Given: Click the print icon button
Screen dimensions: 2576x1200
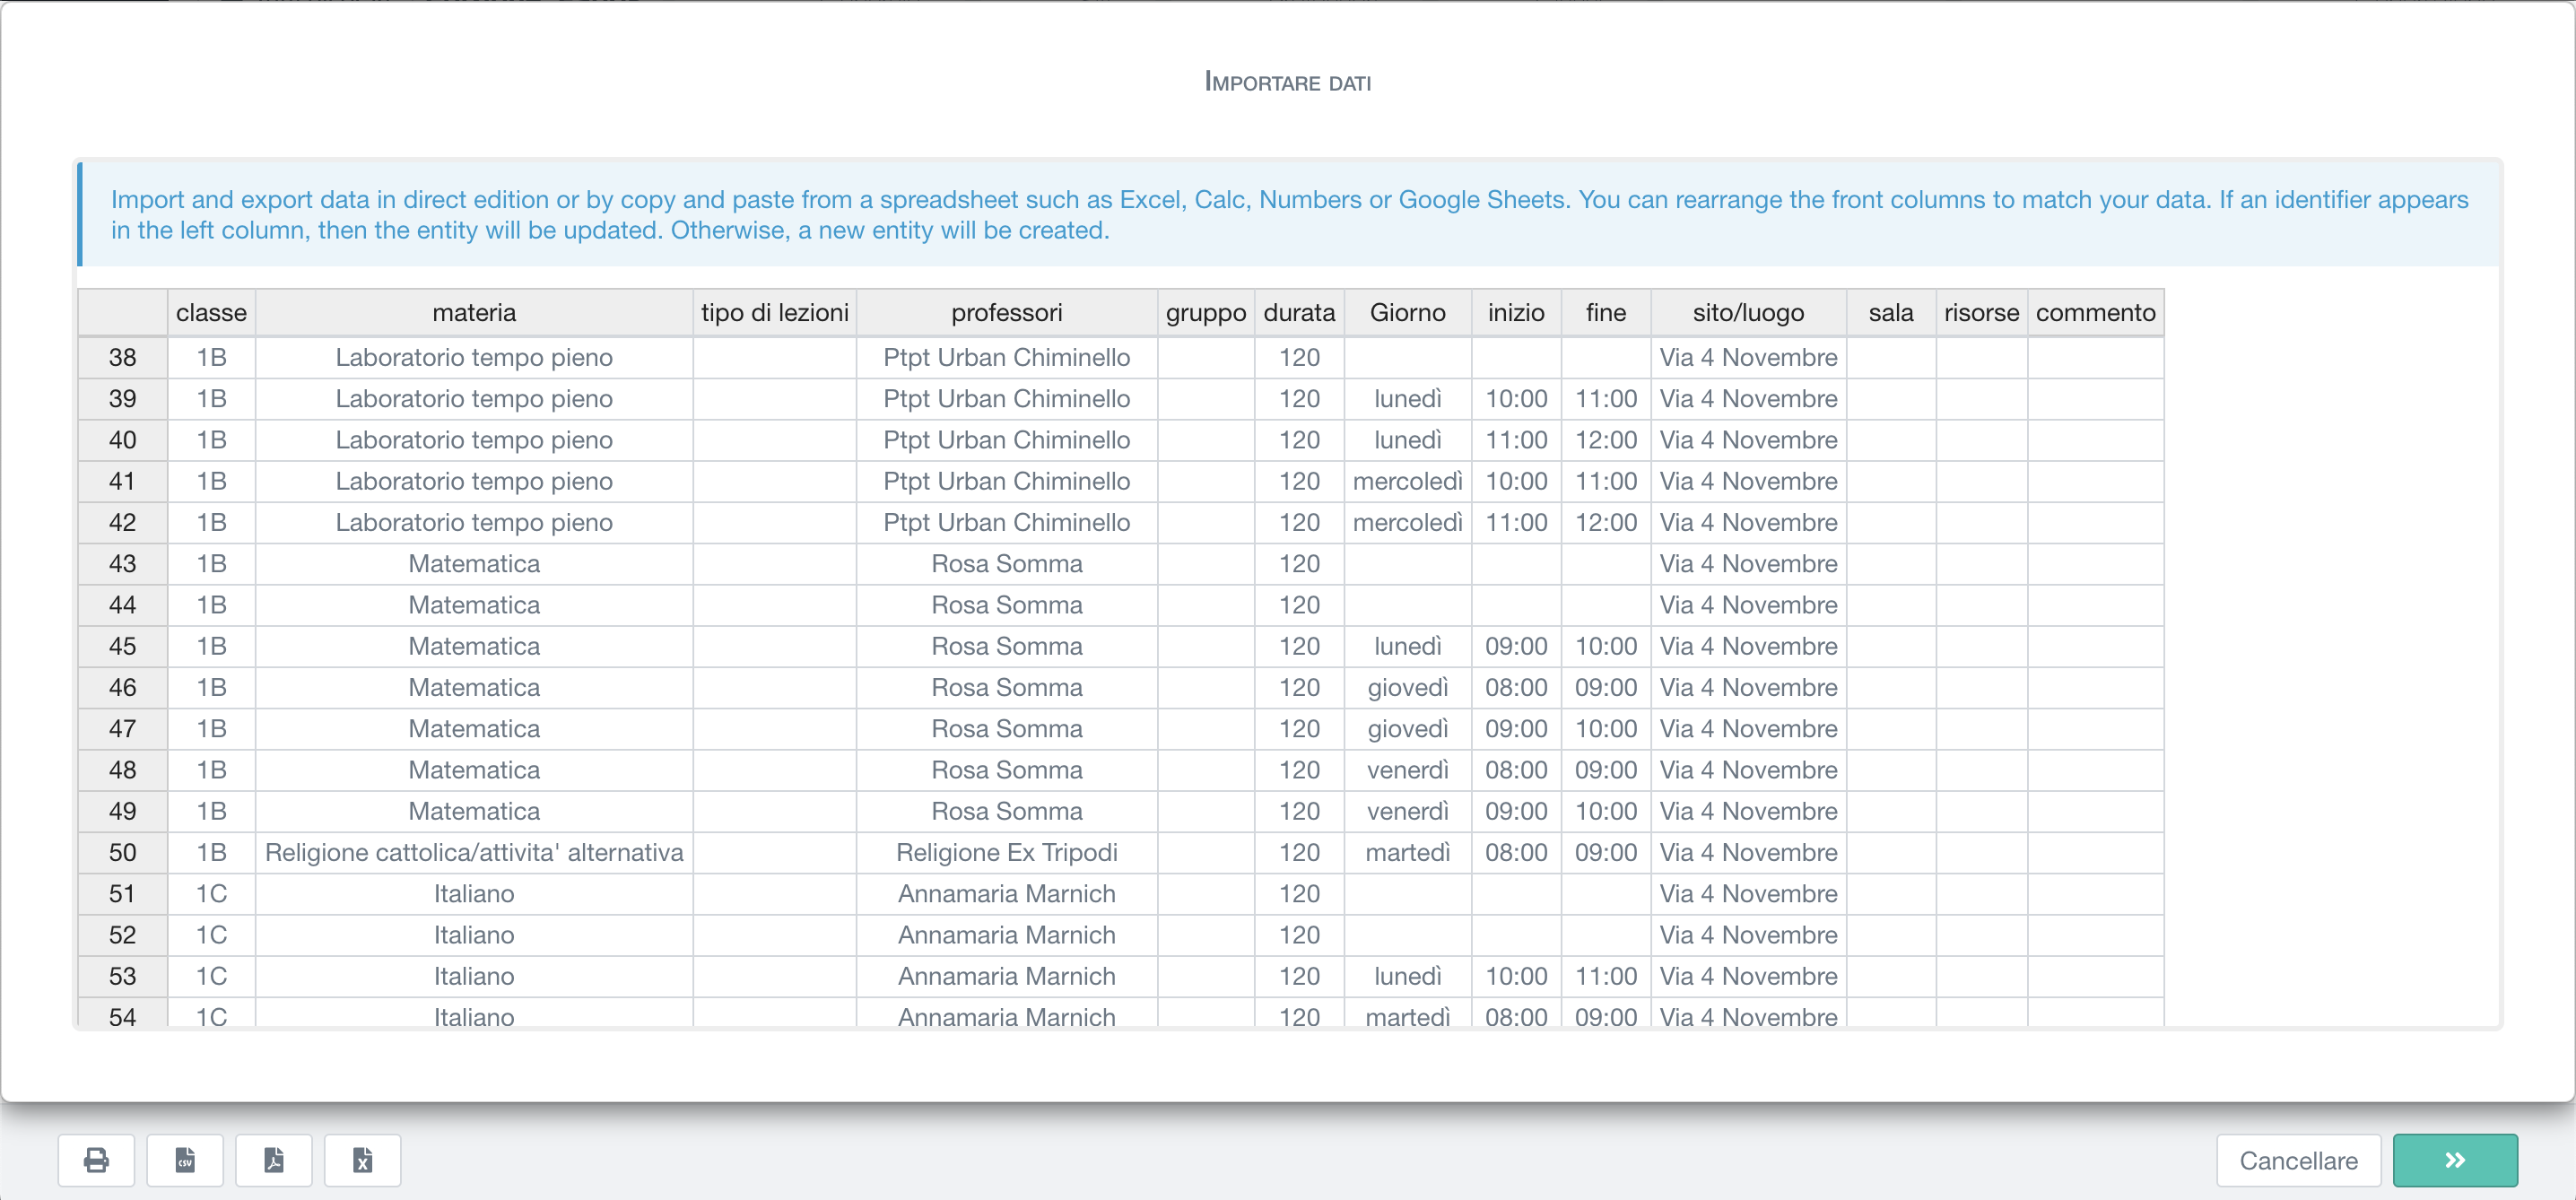Looking at the screenshot, I should 96,1160.
